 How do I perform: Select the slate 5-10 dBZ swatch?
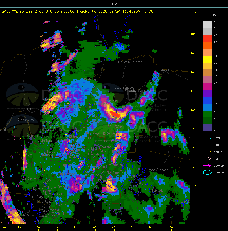[207, 128]
